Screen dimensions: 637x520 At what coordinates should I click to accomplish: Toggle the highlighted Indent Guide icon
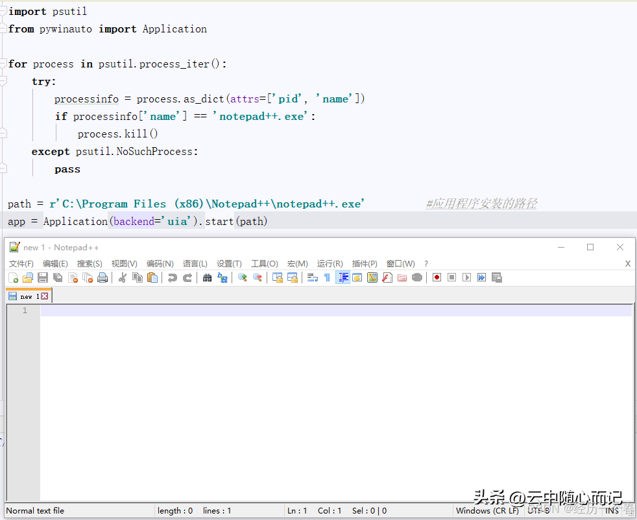[343, 278]
